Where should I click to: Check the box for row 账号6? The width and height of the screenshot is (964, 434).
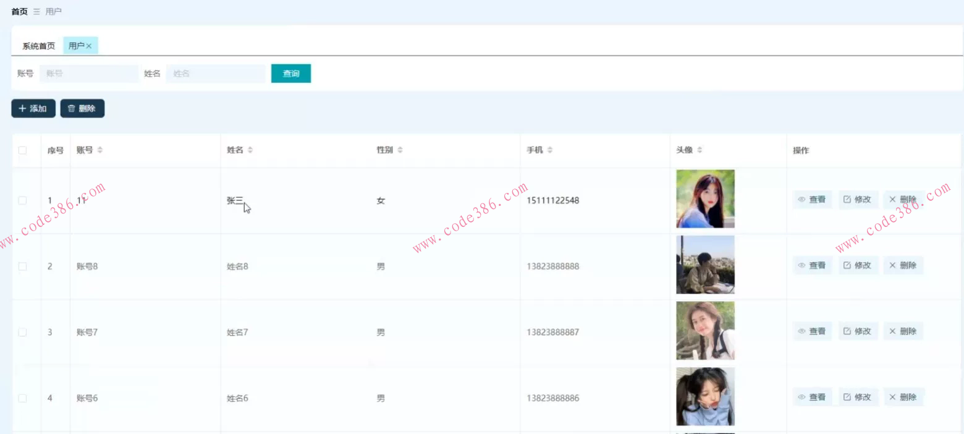coord(23,398)
